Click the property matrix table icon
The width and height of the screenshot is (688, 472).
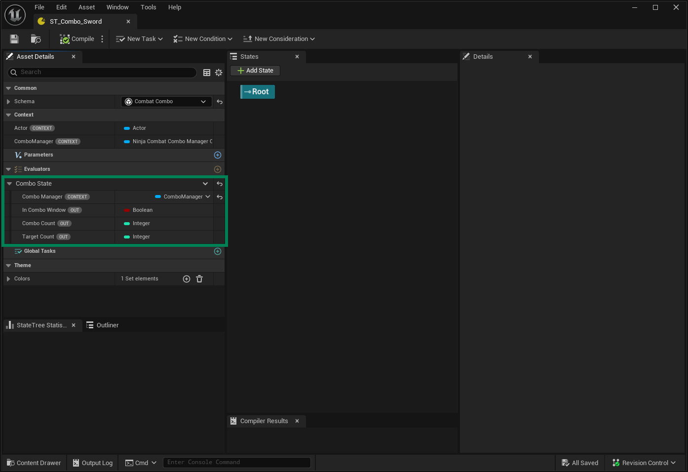click(207, 73)
